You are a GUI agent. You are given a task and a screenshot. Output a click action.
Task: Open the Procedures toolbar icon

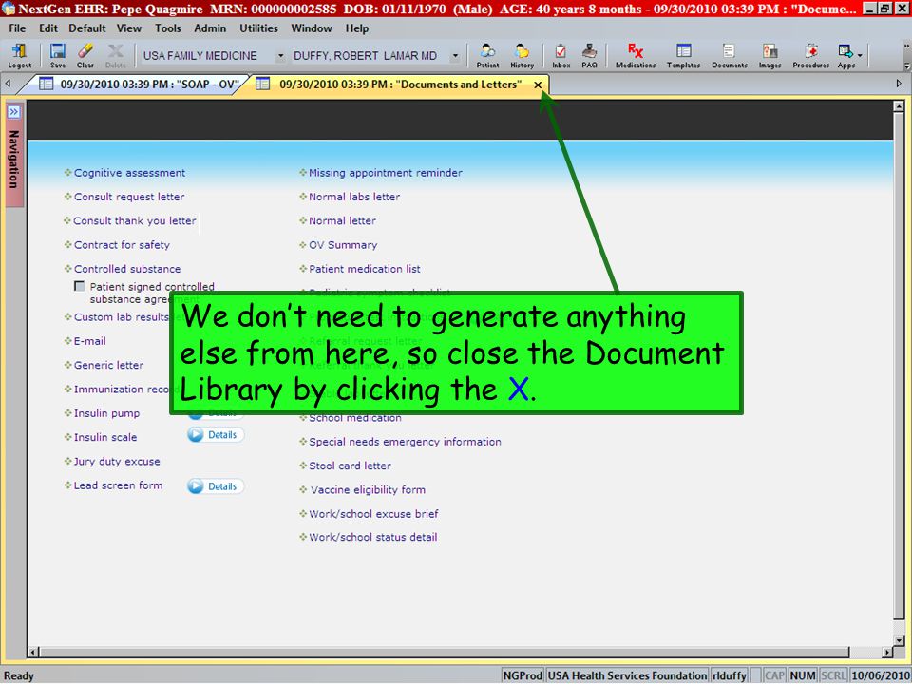click(810, 56)
